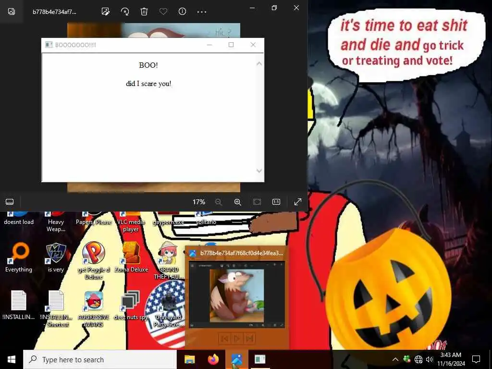This screenshot has height=369, width=492.
Task: Enter fullscreen view in Photos
Action: pyautogui.click(x=298, y=202)
